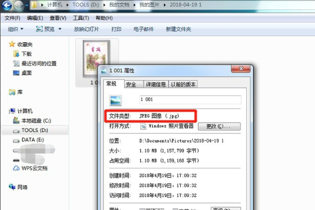This screenshot has width=315, height=210.
Task: Click the folder icon in the address bar
Action: [34, 5]
